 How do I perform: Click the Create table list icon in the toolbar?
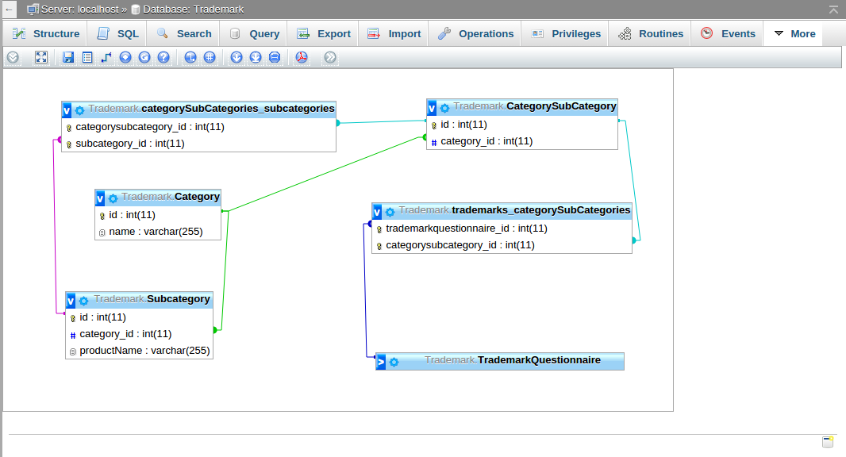pos(87,57)
